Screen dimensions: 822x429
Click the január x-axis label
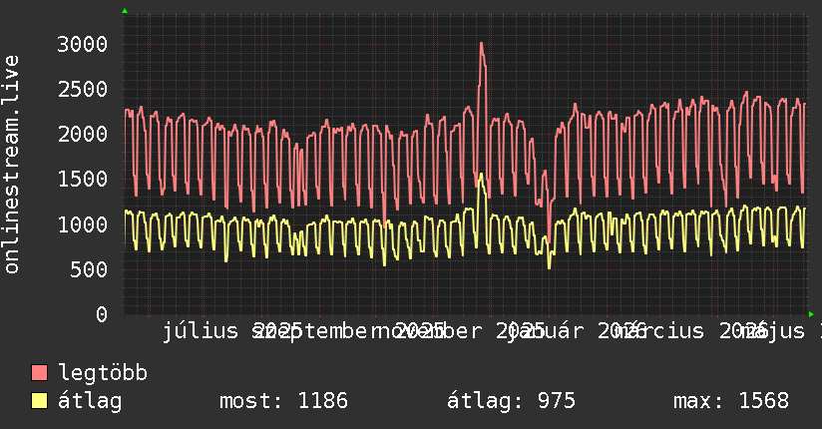click(x=547, y=331)
